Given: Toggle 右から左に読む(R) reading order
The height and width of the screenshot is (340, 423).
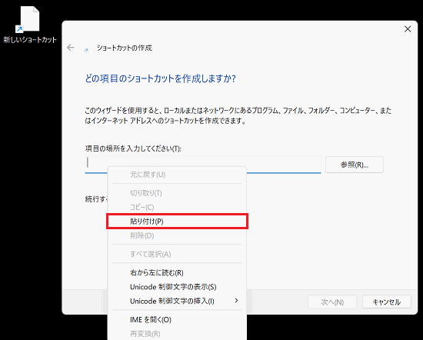Looking at the screenshot, I should [x=177, y=272].
